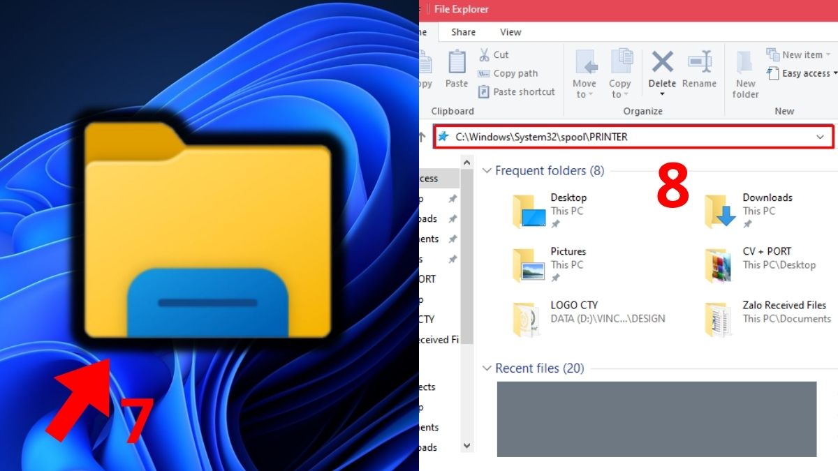This screenshot has width=838, height=471.
Task: Open the LOGO CTY folder icon
Action: [527, 319]
